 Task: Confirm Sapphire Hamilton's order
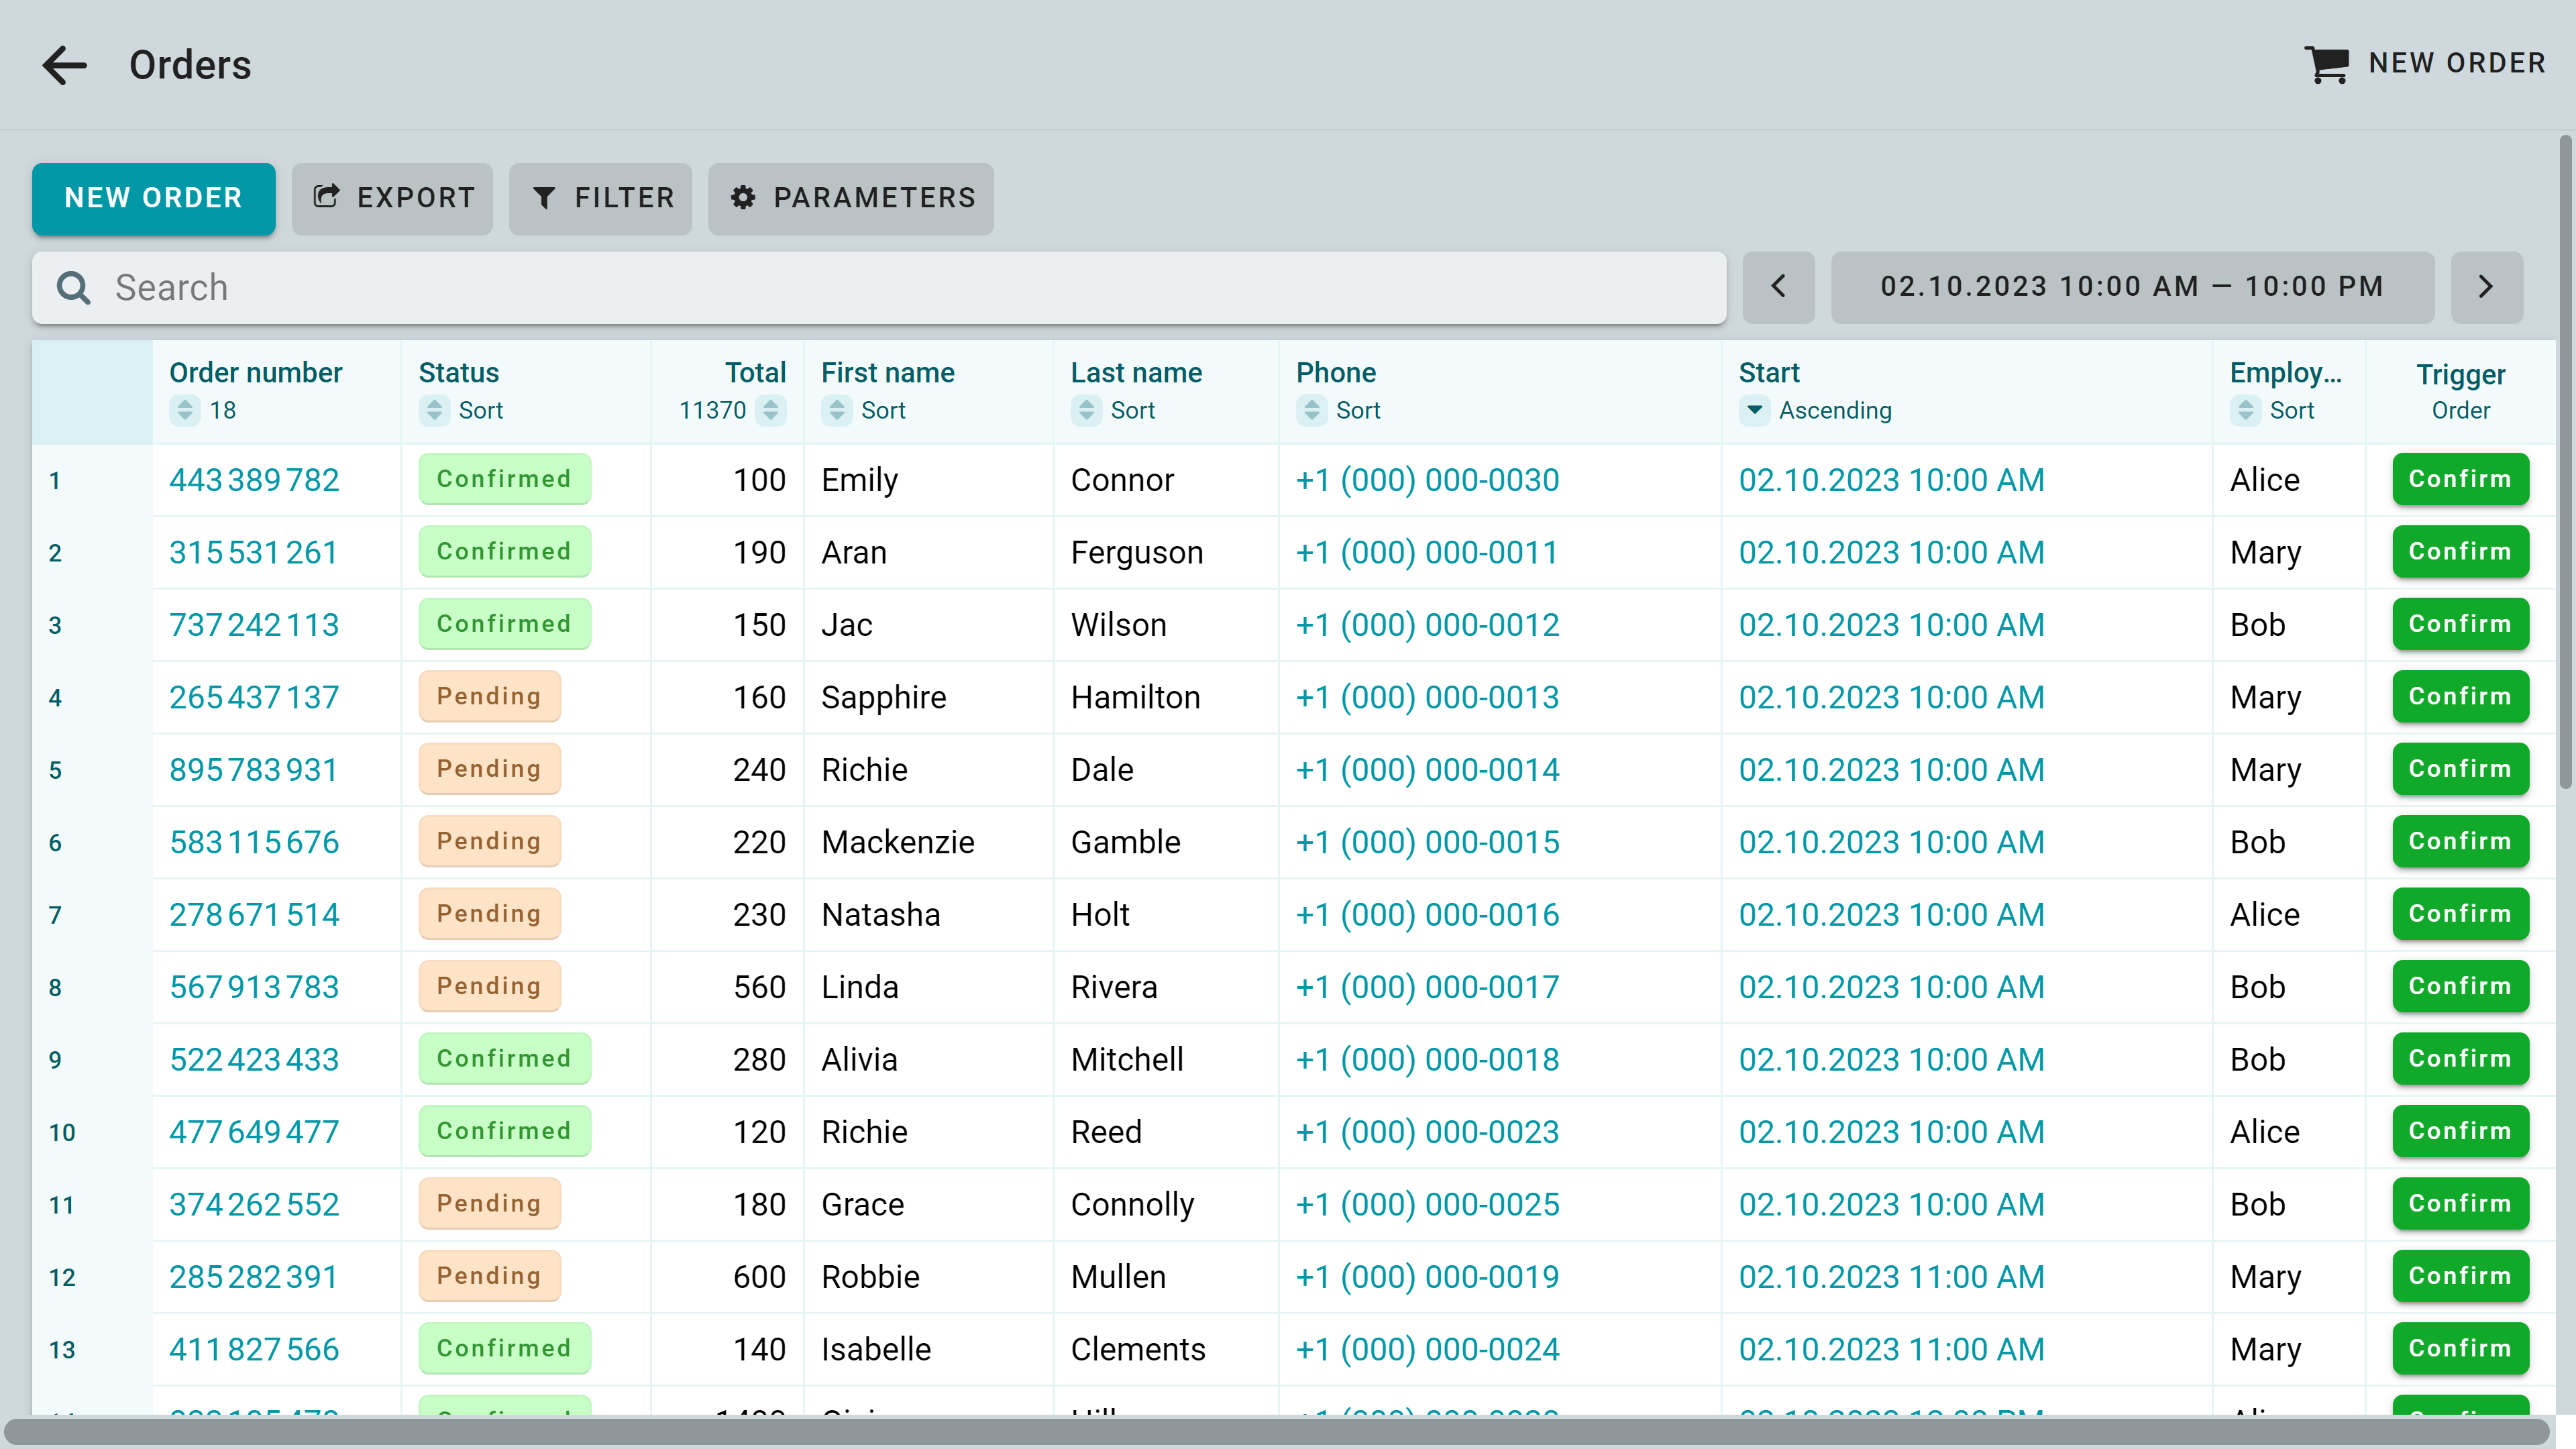click(x=2460, y=696)
